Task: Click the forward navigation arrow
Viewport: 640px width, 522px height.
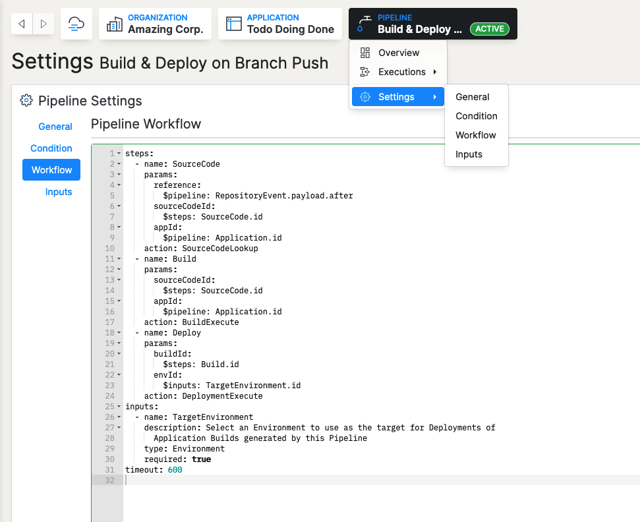Action: point(44,23)
